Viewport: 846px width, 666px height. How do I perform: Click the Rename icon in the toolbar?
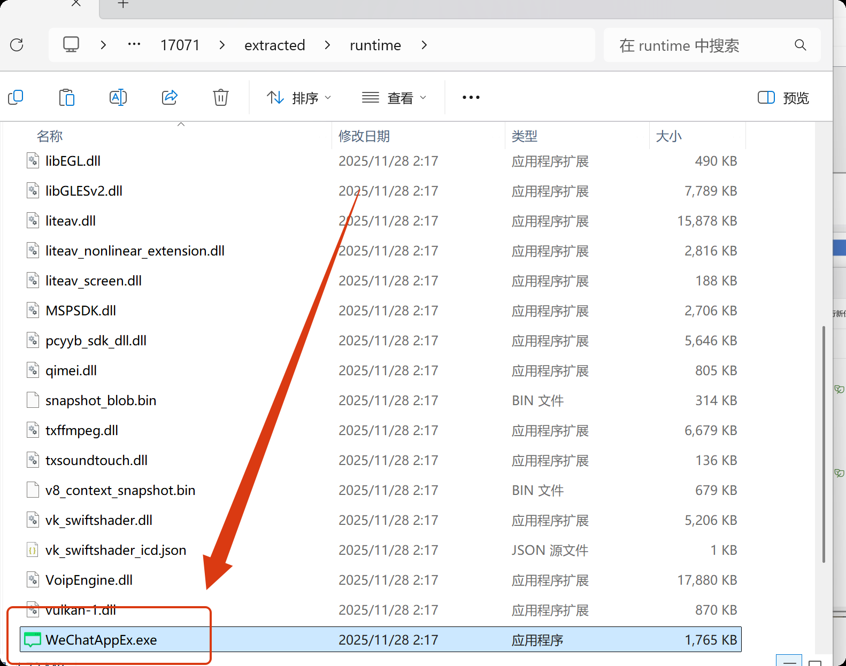coord(118,97)
